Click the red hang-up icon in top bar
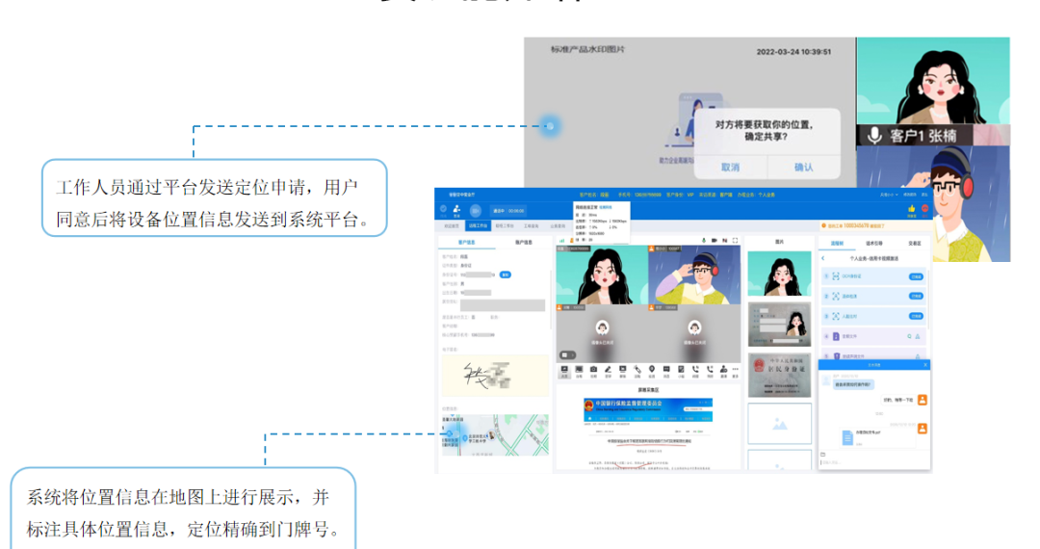1040x549 pixels. click(x=924, y=209)
